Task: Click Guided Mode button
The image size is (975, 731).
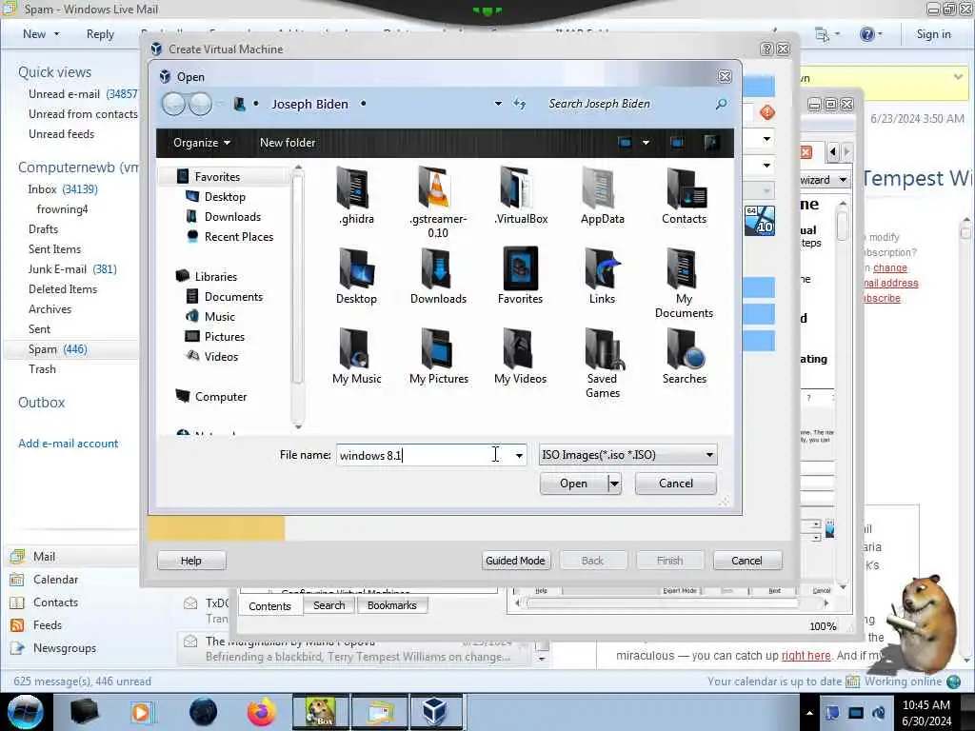Action: [x=515, y=561]
